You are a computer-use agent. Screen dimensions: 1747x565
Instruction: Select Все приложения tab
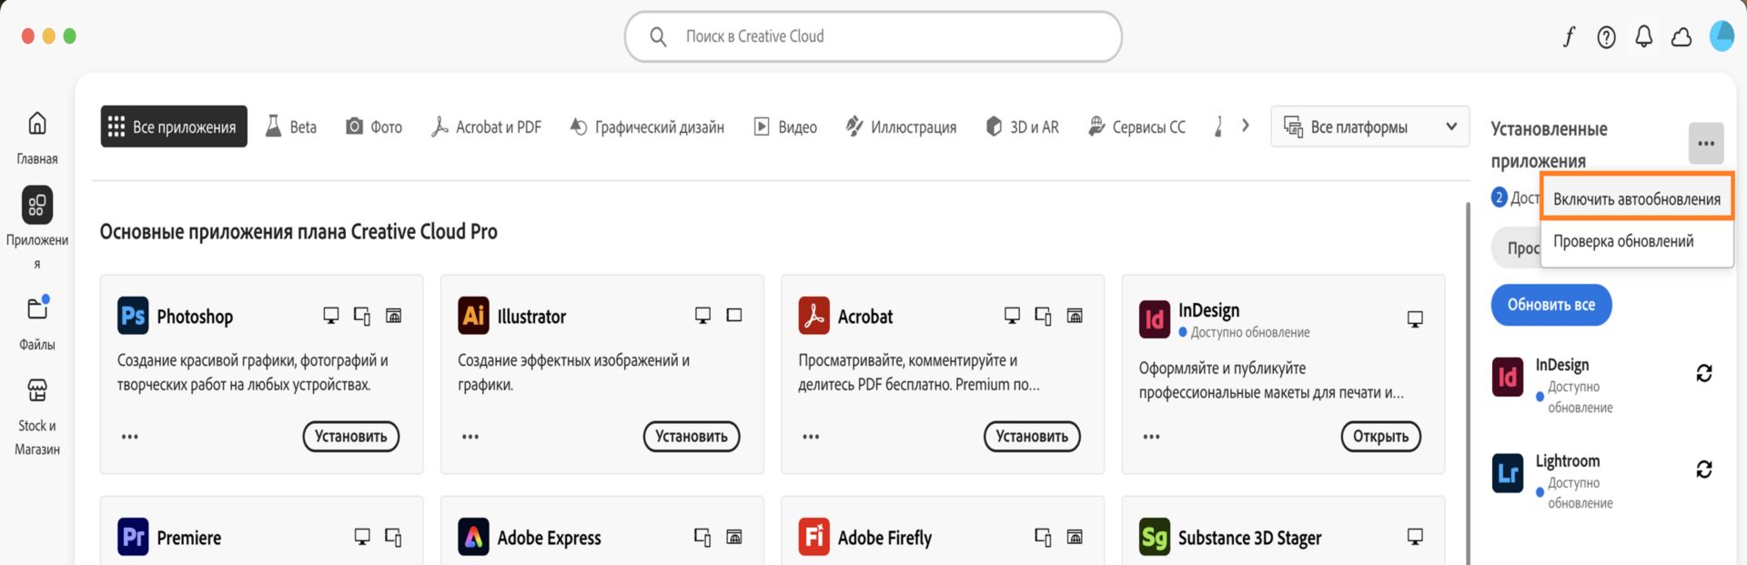(x=174, y=126)
